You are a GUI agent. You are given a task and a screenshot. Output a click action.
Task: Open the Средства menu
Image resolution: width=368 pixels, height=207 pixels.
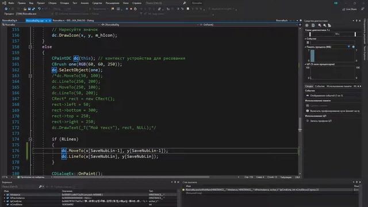click(97, 3)
